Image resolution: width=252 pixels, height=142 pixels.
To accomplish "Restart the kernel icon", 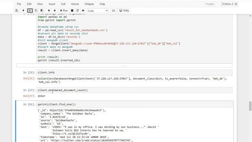I will 78,11.
